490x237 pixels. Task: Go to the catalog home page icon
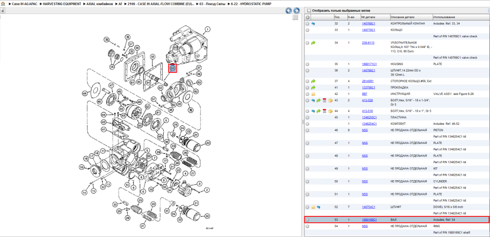[2, 4]
